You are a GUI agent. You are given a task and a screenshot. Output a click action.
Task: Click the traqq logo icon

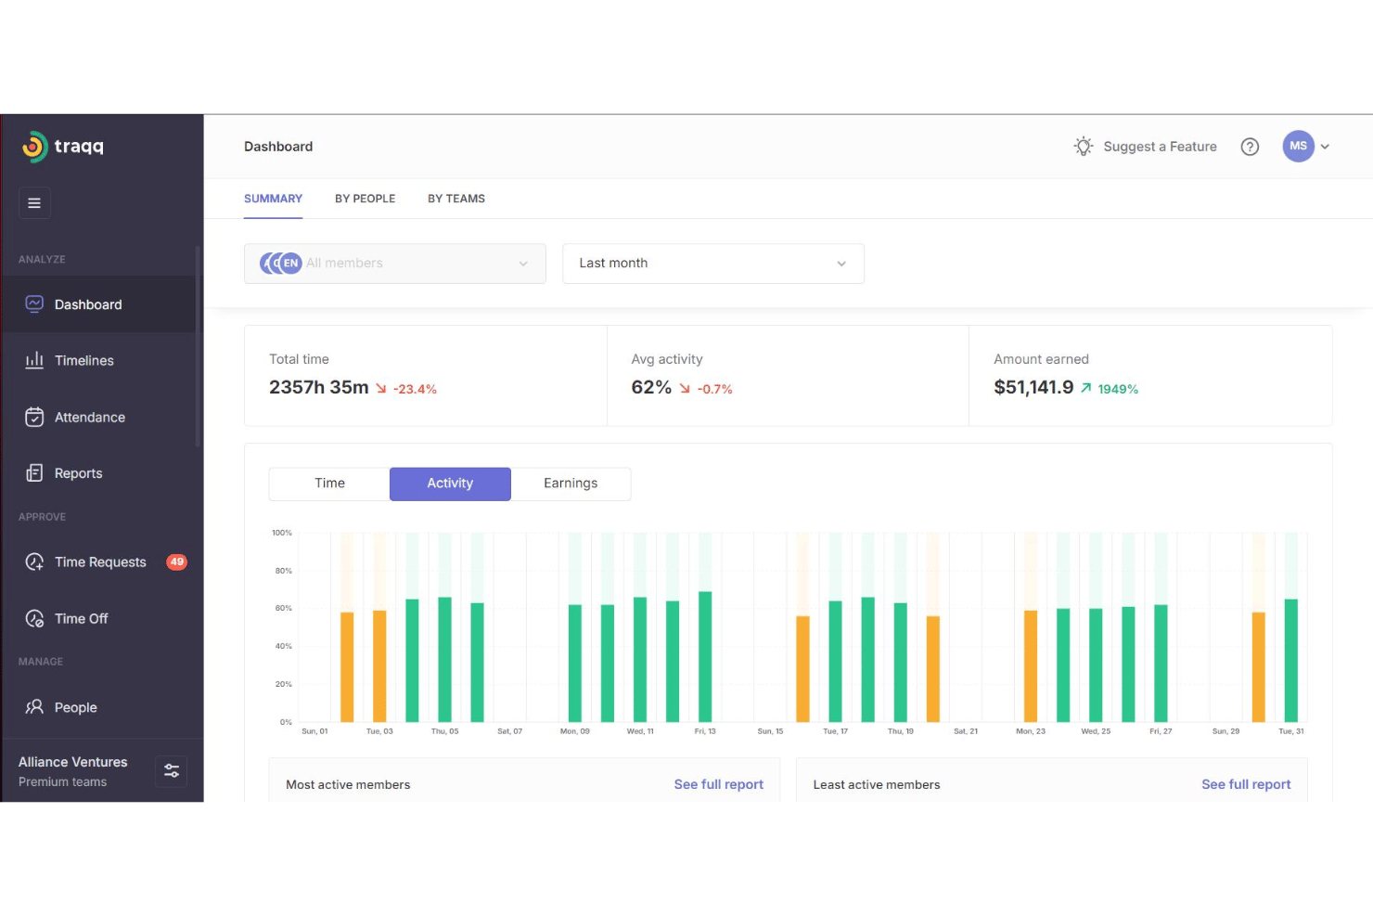click(x=33, y=147)
